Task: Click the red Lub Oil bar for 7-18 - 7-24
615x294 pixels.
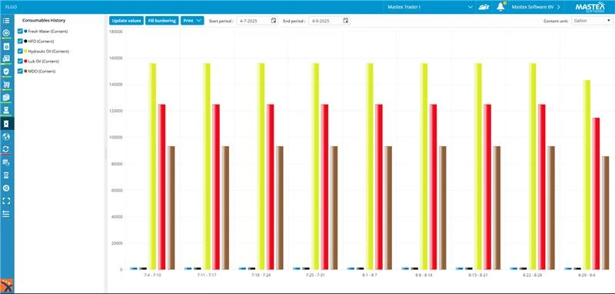Action: tap(271, 187)
